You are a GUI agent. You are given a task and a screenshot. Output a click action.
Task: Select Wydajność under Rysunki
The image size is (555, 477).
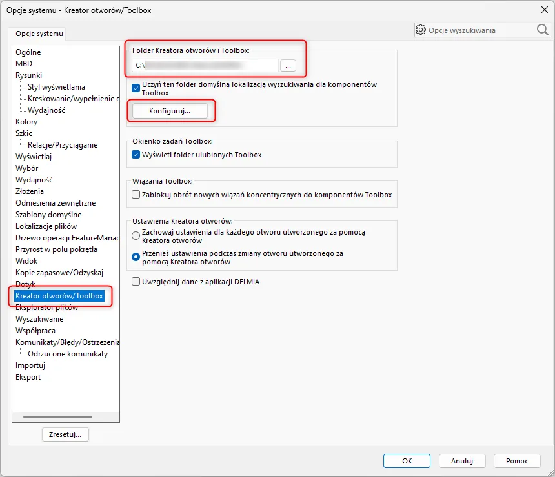tap(46, 110)
